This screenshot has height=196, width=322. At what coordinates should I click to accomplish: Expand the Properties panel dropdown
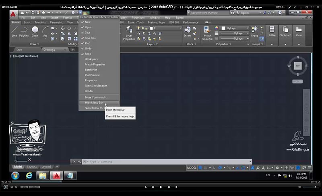pos(223,44)
